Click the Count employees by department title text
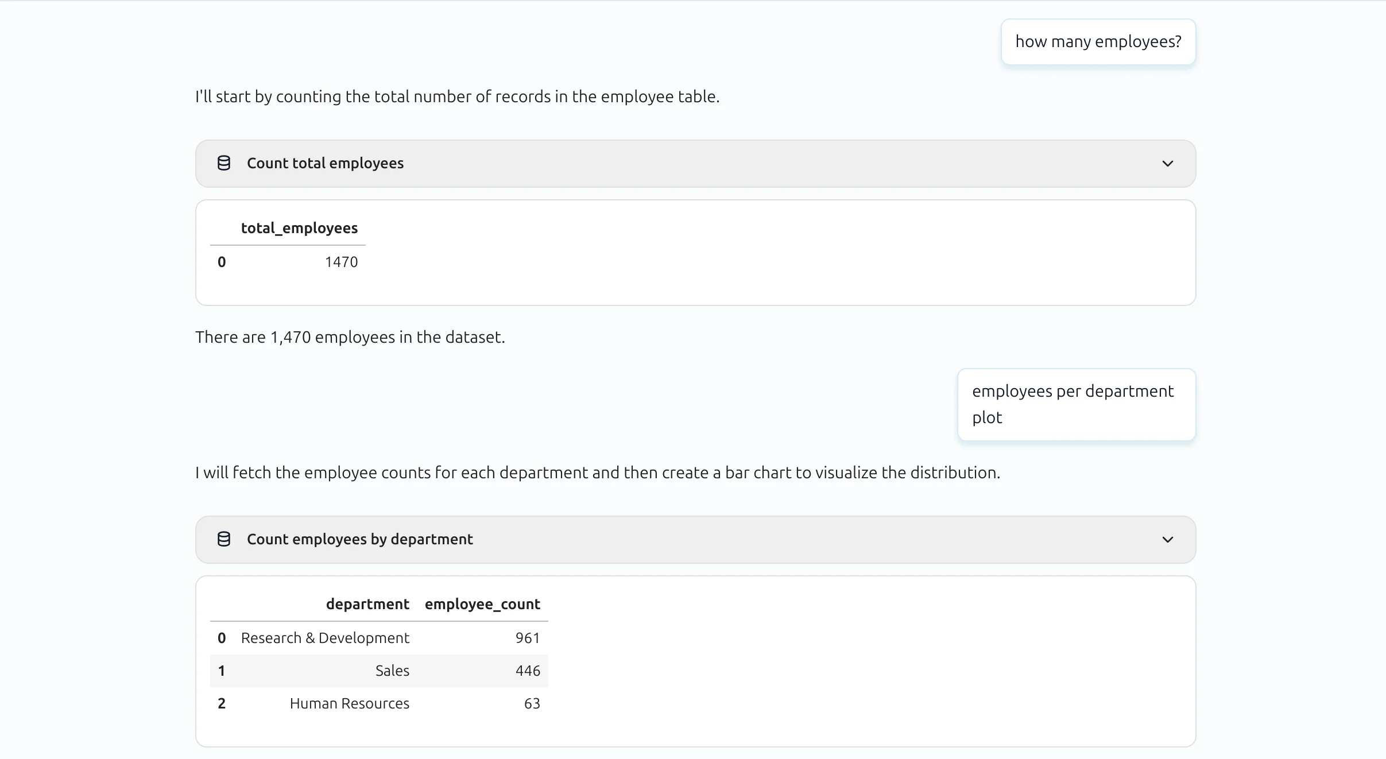This screenshot has width=1386, height=759. 360,539
